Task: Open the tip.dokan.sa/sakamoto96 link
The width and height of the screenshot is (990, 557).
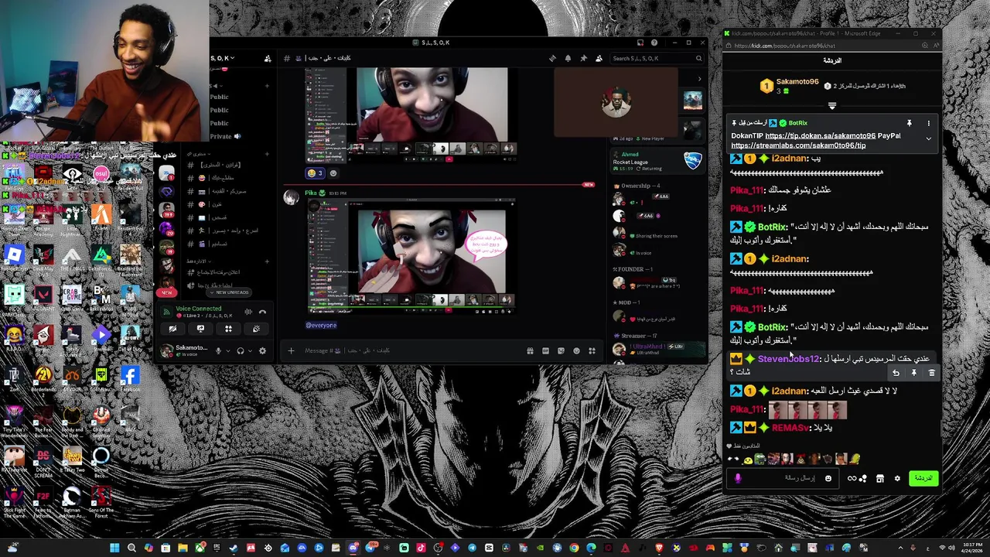Action: pos(820,135)
